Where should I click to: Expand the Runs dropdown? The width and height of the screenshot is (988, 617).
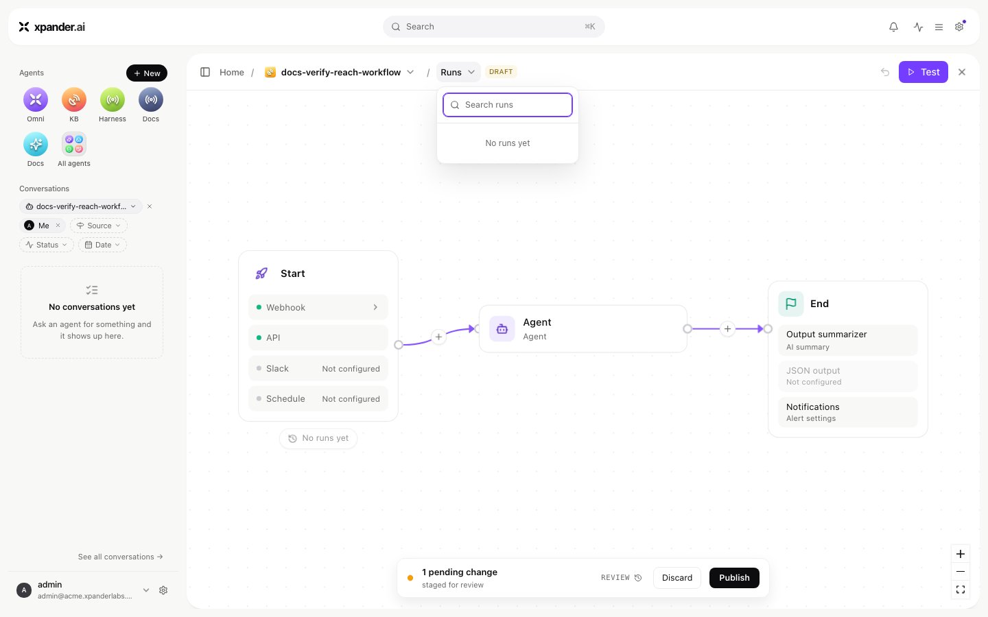tap(458, 72)
